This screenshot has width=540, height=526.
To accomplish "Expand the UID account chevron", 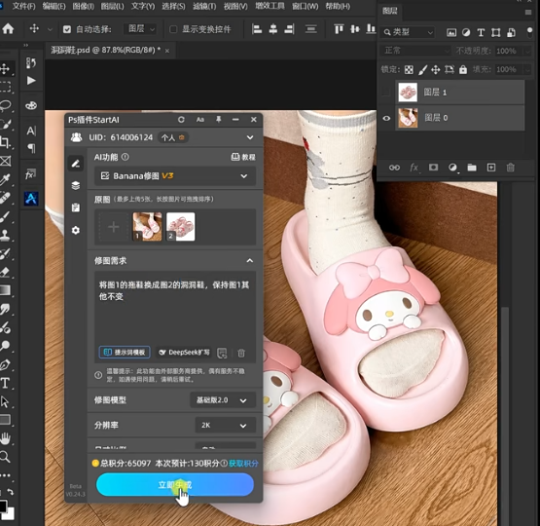I will coord(250,137).
